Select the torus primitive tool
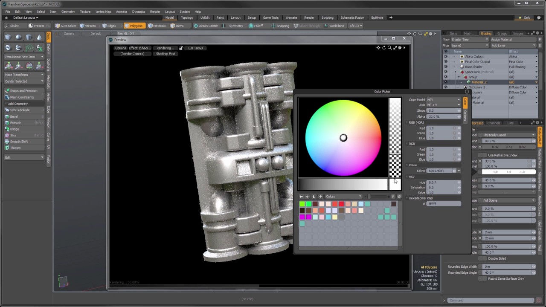546x307 pixels. pos(8,48)
